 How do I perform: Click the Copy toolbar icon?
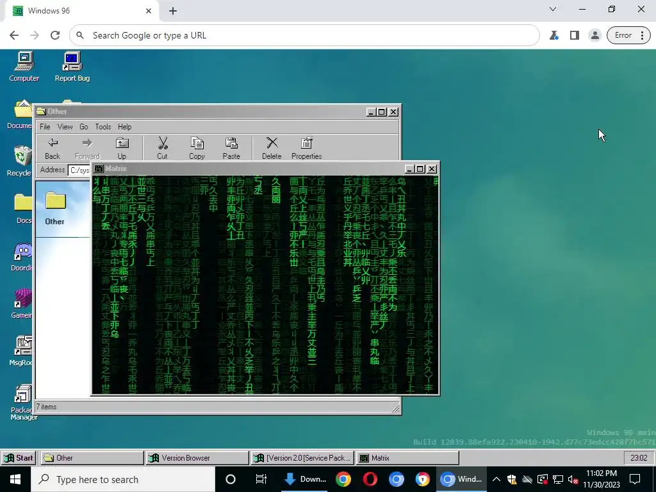197,149
